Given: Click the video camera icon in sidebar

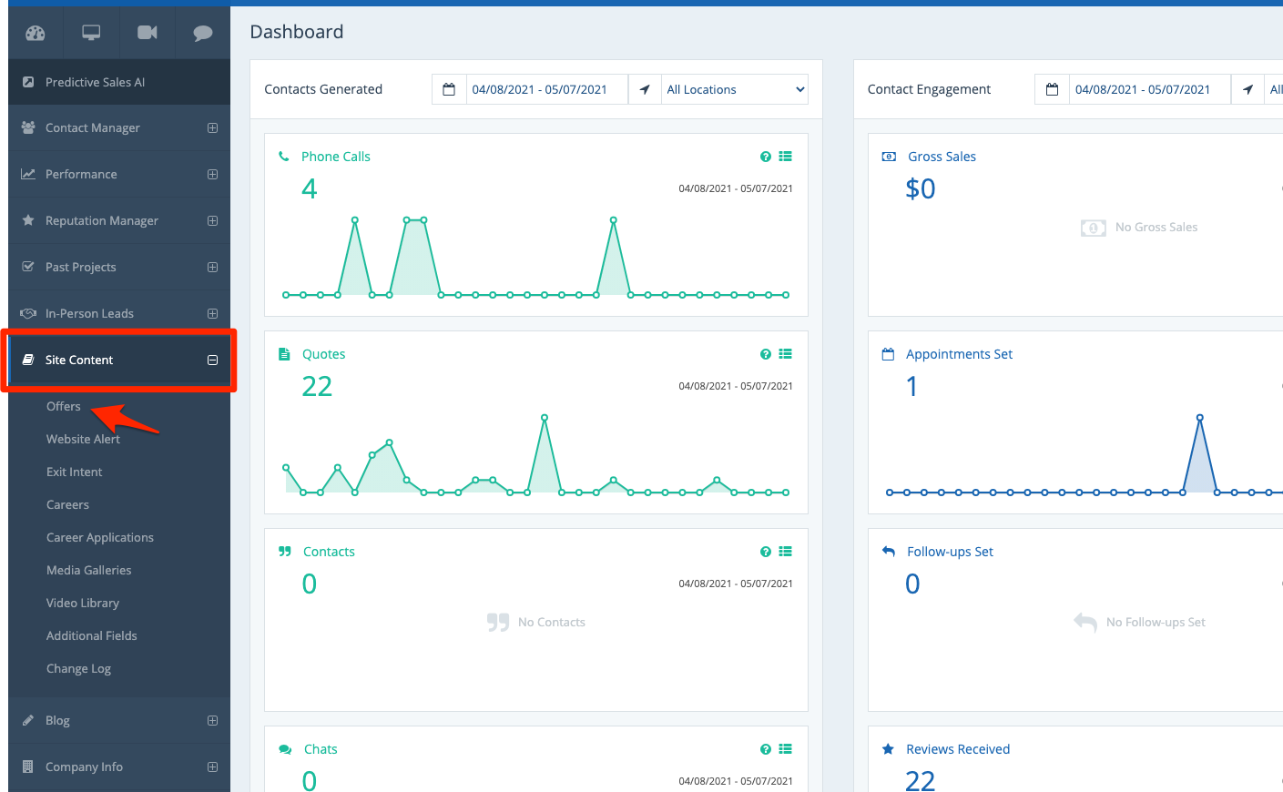Looking at the screenshot, I should tap(147, 33).
